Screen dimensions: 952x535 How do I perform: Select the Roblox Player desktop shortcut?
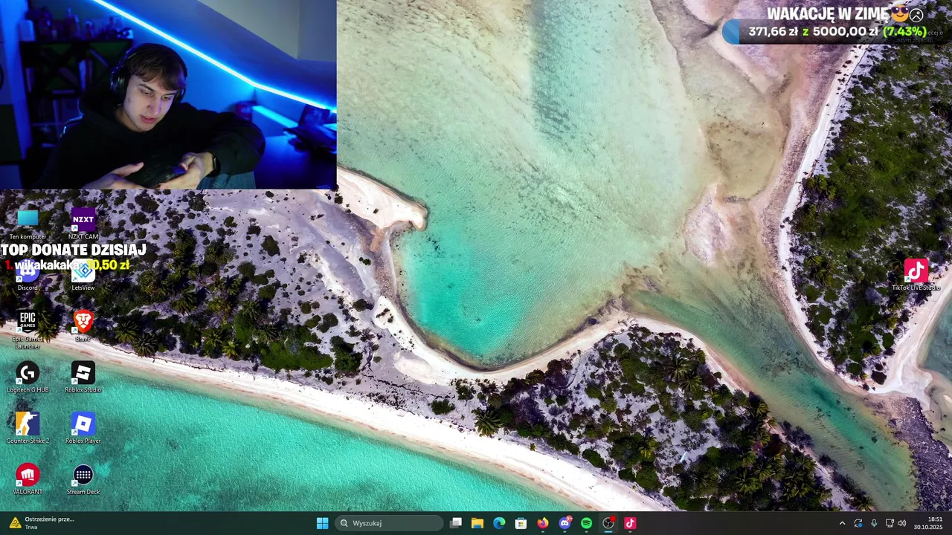(83, 428)
